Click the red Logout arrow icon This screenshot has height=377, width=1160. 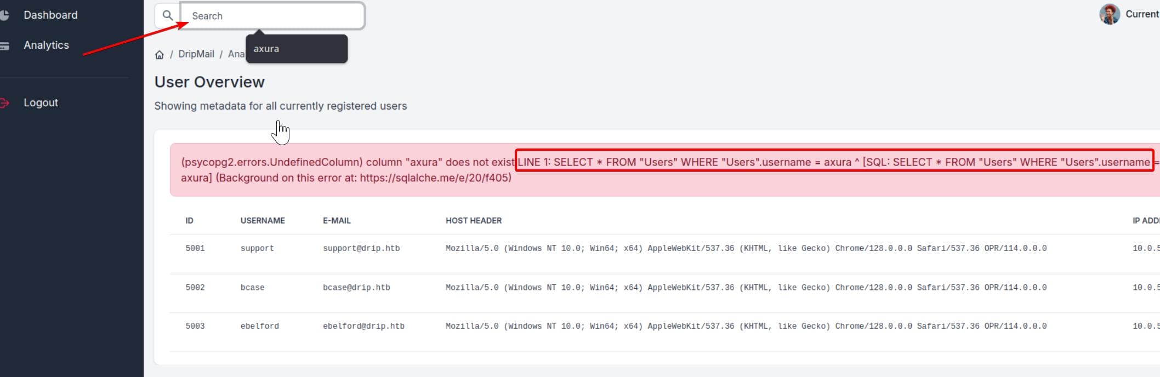pyautogui.click(x=4, y=103)
